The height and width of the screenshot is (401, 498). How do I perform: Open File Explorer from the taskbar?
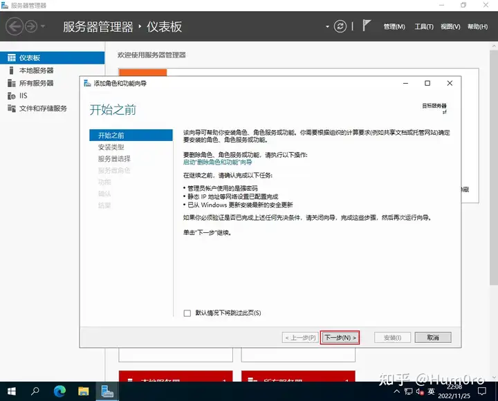(x=83, y=391)
